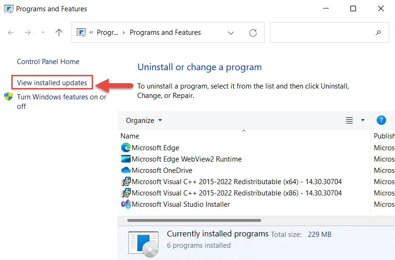Click the Visual C++ (x86) installer icon
395x260 pixels.
(126, 193)
